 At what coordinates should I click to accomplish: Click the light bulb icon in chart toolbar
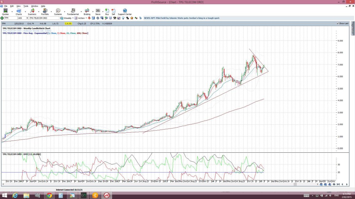pyautogui.click(x=123, y=18)
